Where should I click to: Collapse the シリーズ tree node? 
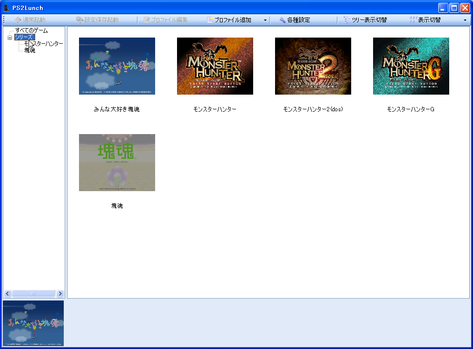tap(10, 38)
